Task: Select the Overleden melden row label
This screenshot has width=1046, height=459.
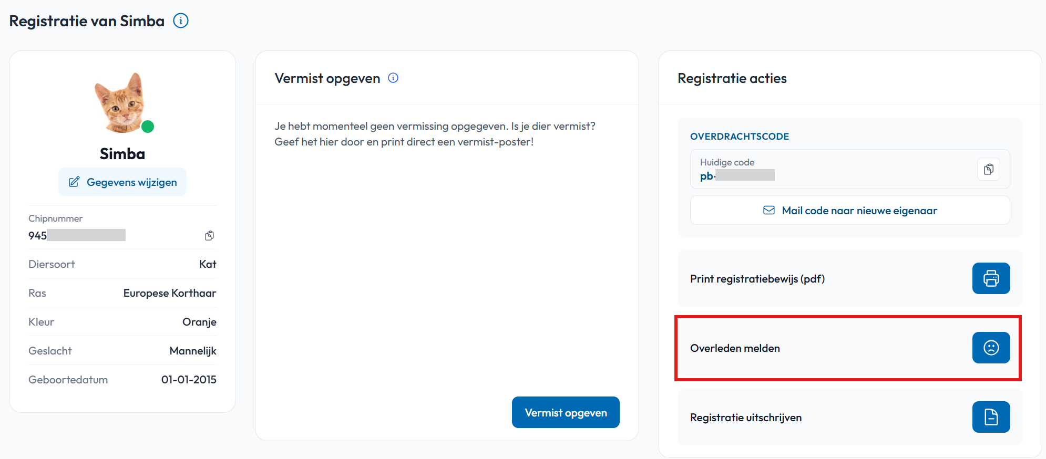Action: click(x=735, y=348)
